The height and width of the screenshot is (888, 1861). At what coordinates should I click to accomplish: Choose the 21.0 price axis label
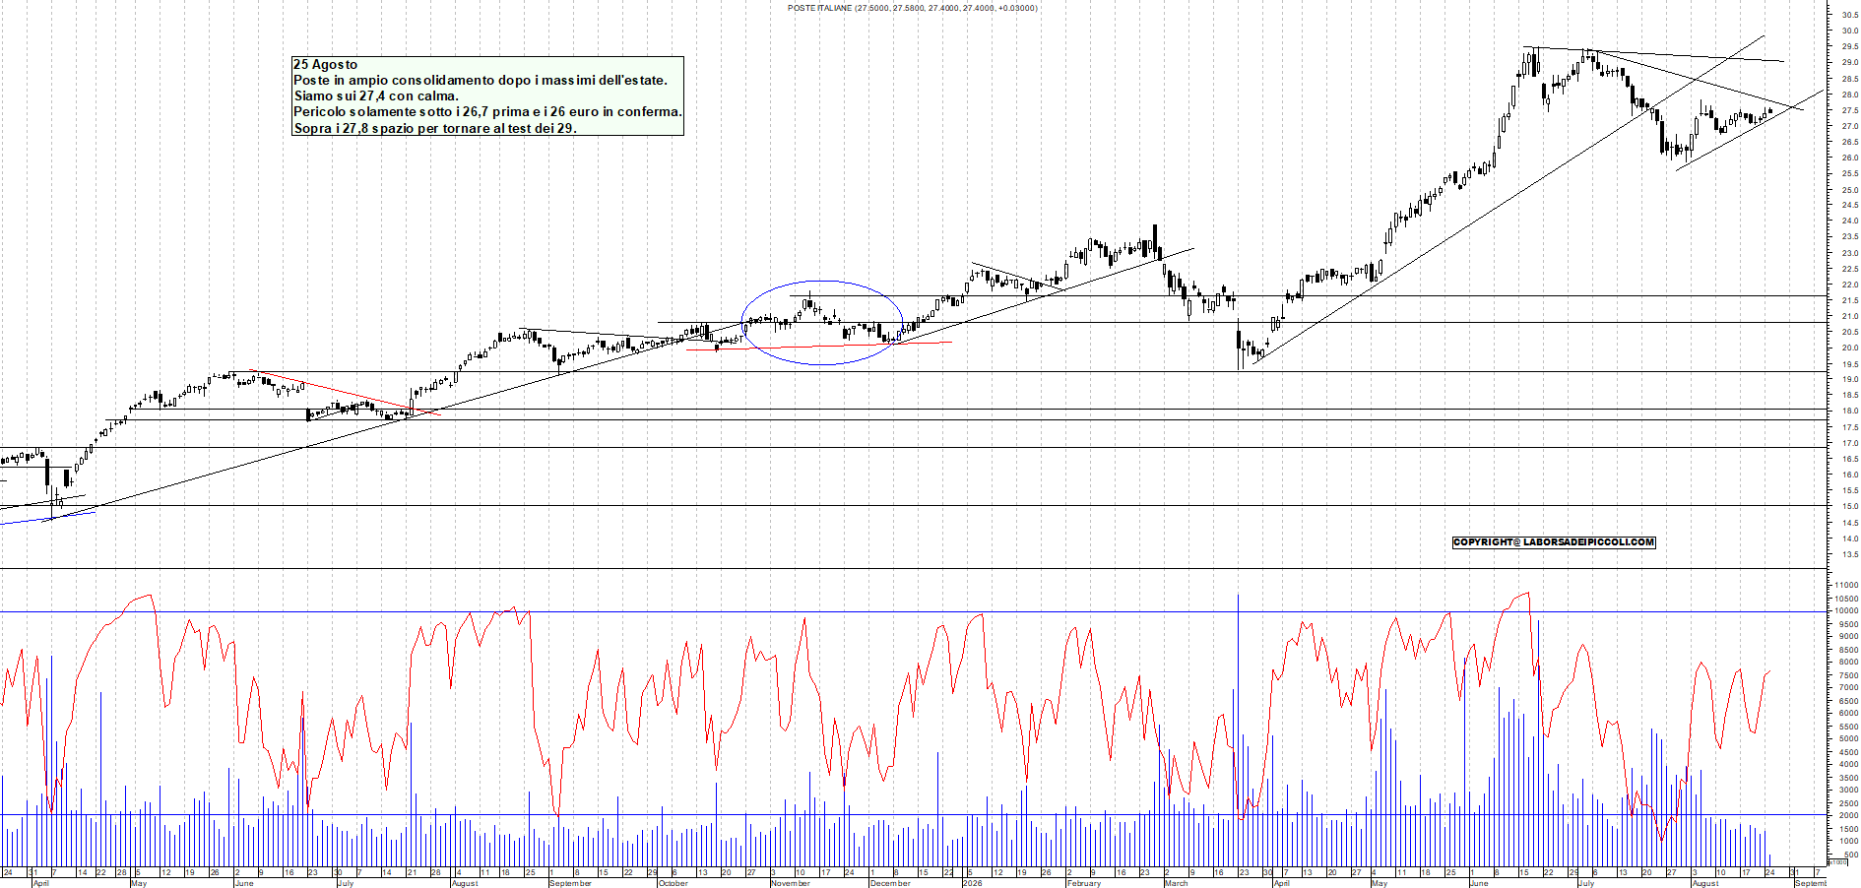tap(1849, 316)
